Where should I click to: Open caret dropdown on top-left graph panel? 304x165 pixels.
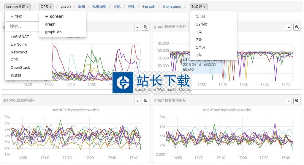pyautogui.click(x=137, y=27)
